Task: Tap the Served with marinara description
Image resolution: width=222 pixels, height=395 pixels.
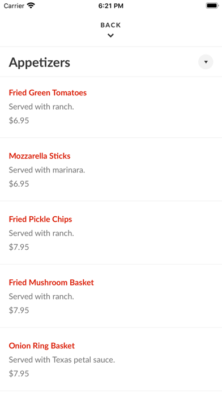Action: coord(47,170)
